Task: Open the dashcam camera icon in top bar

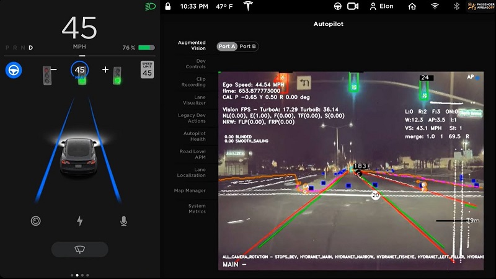Action: [353, 6]
